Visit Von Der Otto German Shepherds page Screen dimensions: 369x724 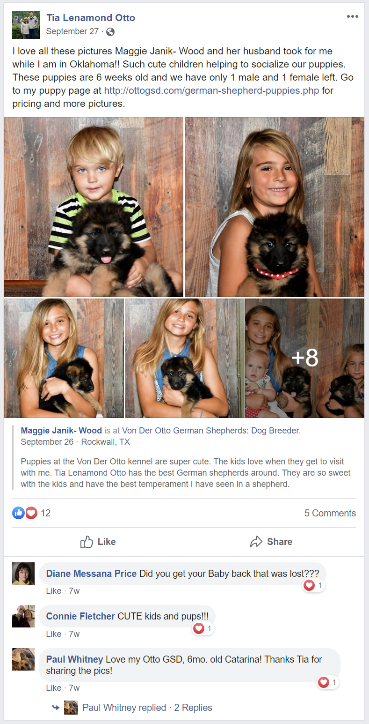coord(211,430)
